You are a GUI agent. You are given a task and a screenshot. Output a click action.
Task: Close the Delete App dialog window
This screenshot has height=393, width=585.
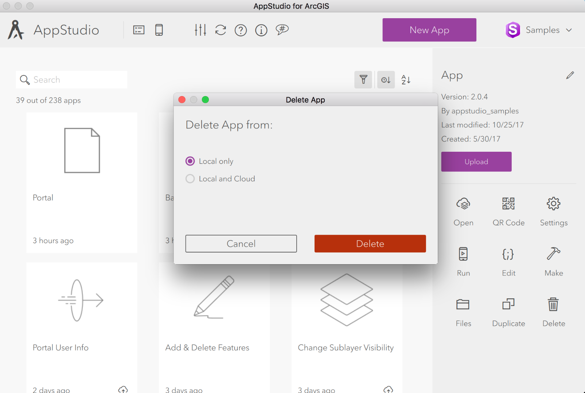[182, 100]
